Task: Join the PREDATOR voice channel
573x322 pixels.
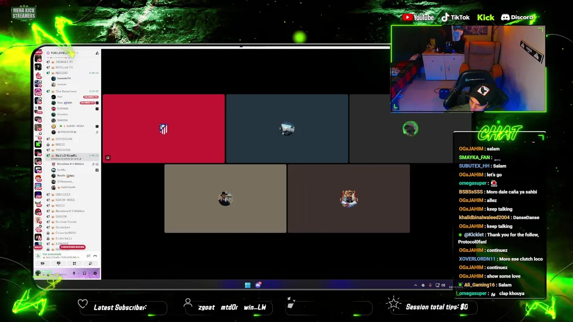Action: (63, 150)
